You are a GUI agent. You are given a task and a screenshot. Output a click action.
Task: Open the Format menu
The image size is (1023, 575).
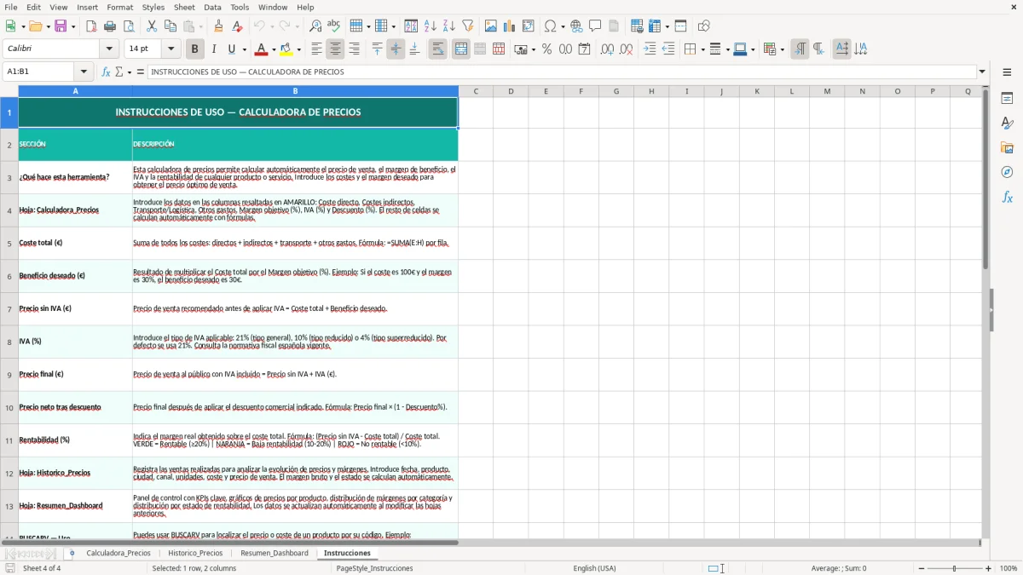pos(120,7)
